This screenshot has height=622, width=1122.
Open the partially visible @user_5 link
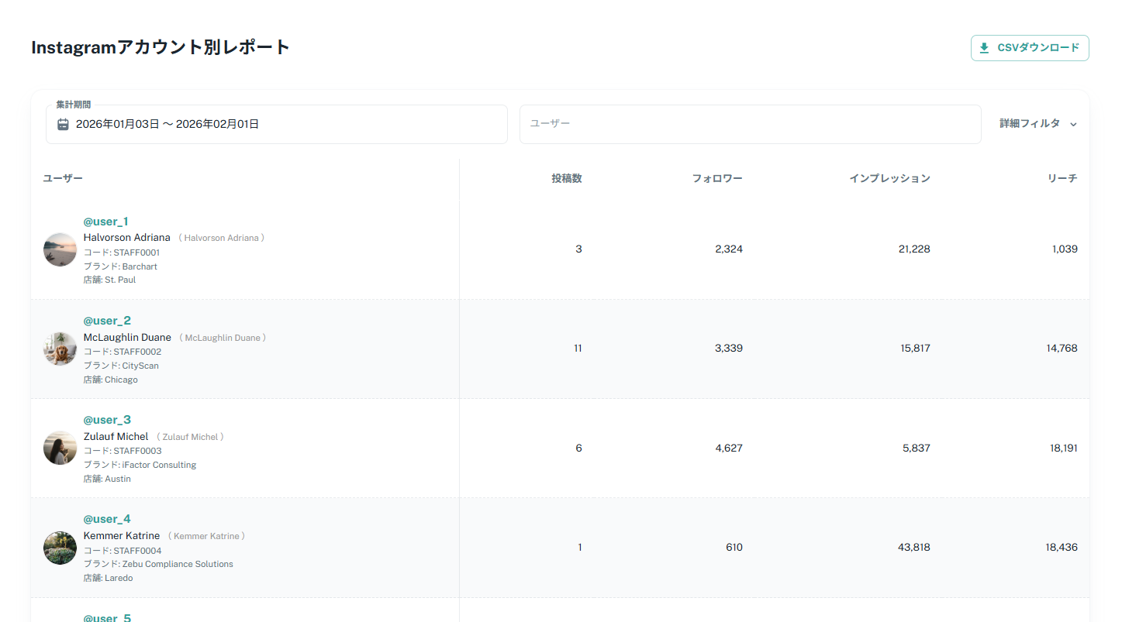click(x=107, y=617)
